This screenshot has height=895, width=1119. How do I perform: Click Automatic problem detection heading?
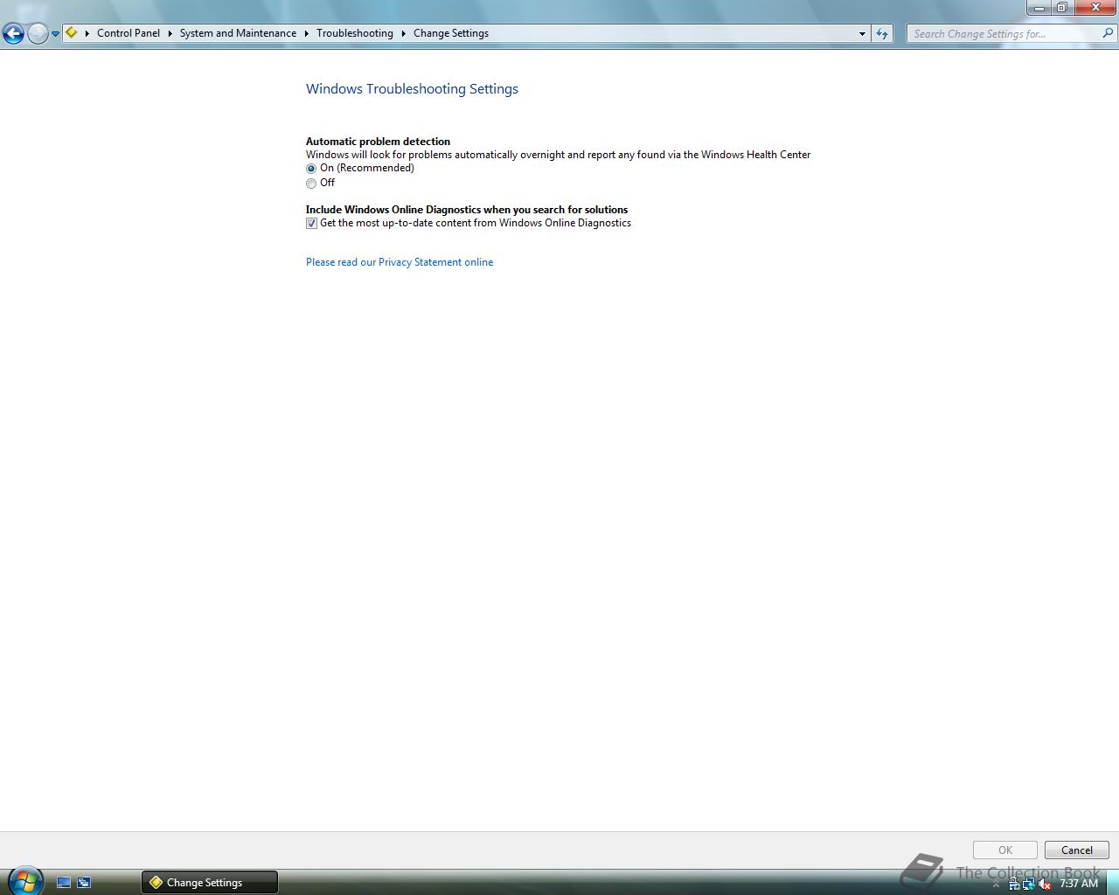click(378, 142)
